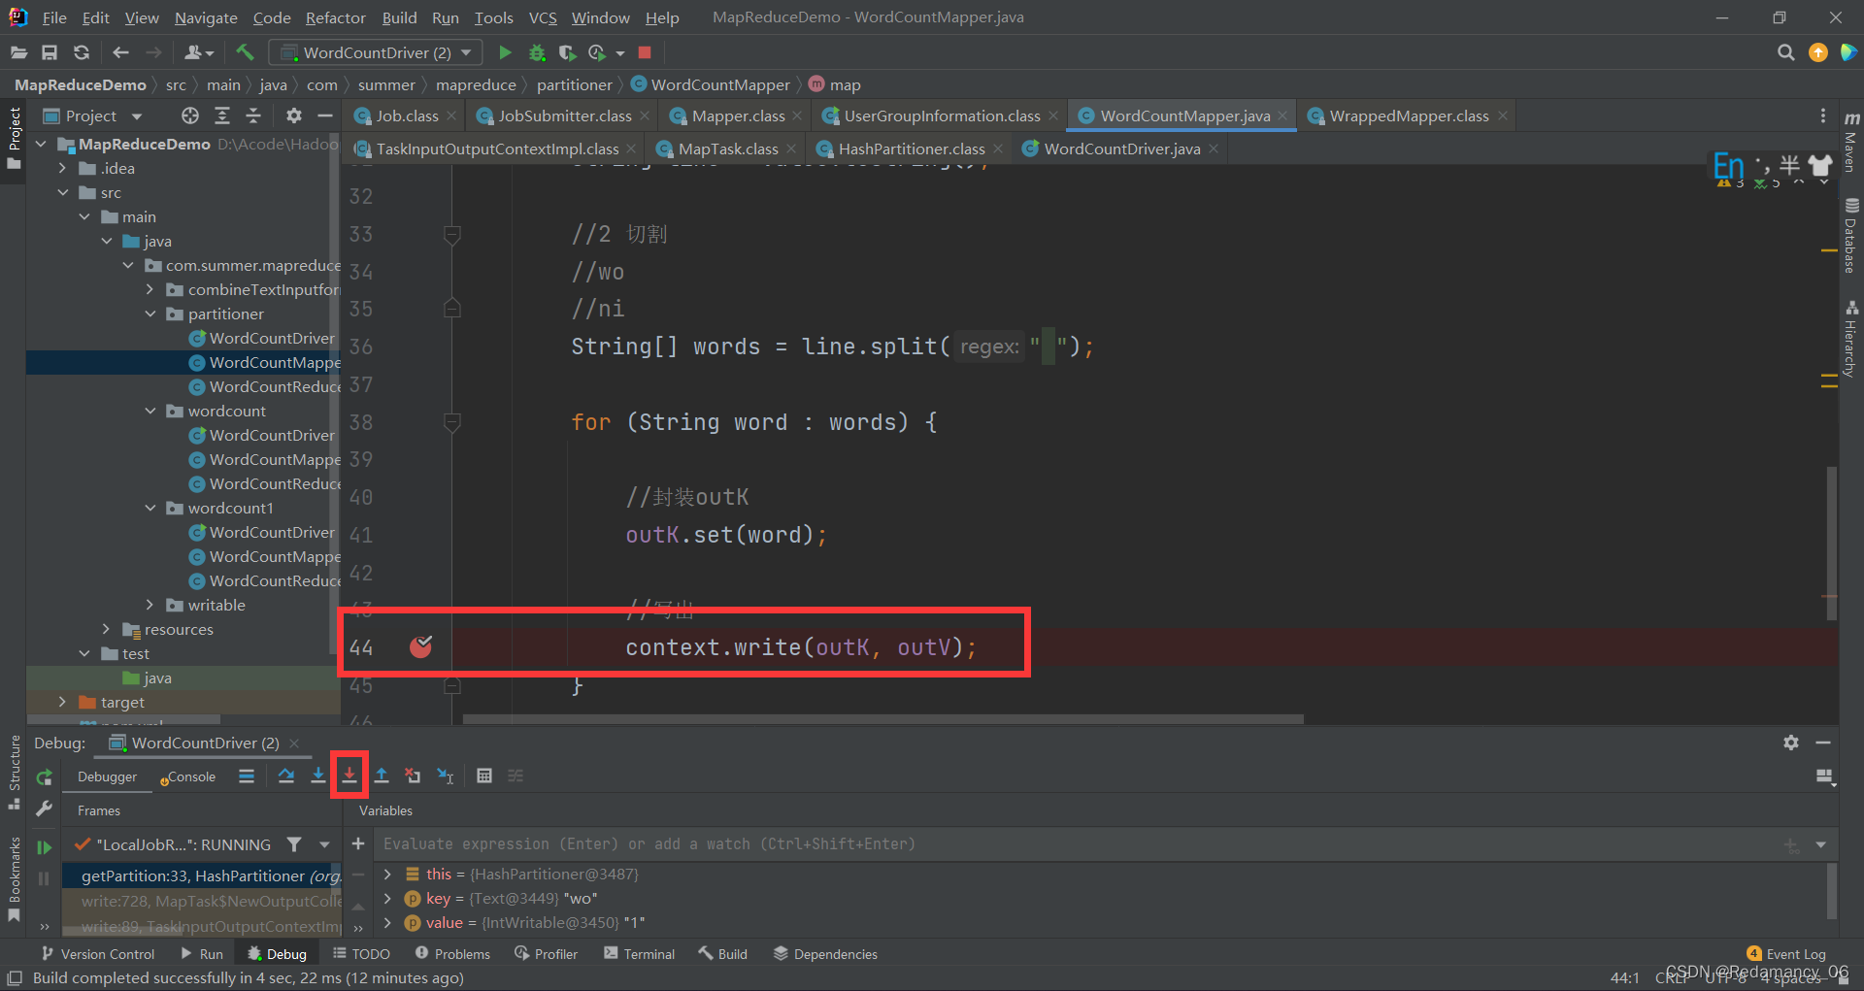Image resolution: width=1864 pixels, height=991 pixels.
Task: Open the thread selector dropdown arrow
Action: [x=324, y=844]
